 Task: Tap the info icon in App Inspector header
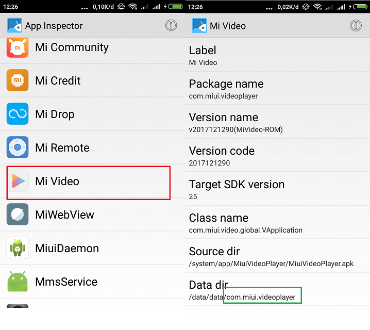(171, 25)
